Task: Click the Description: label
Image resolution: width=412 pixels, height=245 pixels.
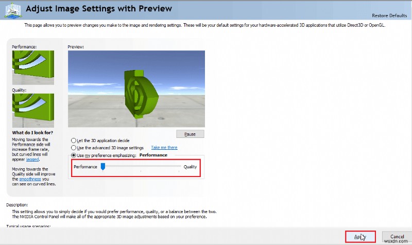Action: pyautogui.click(x=17, y=205)
